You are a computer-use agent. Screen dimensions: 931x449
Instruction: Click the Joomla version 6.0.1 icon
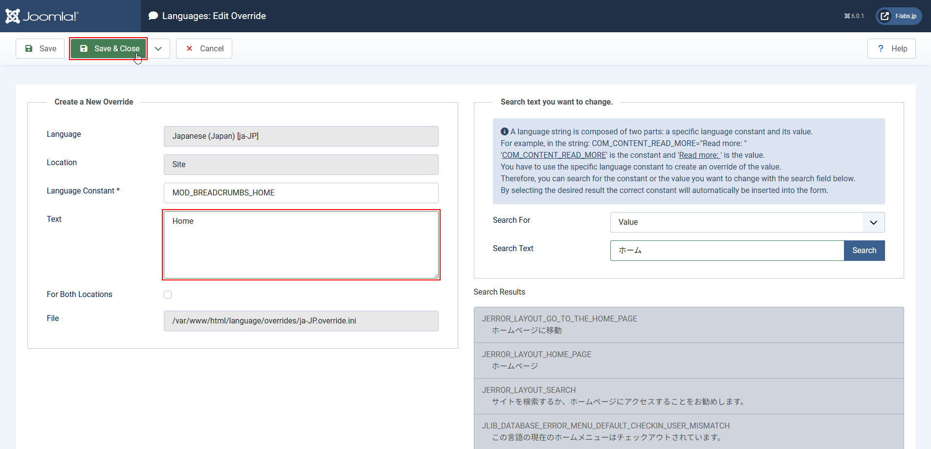point(854,16)
